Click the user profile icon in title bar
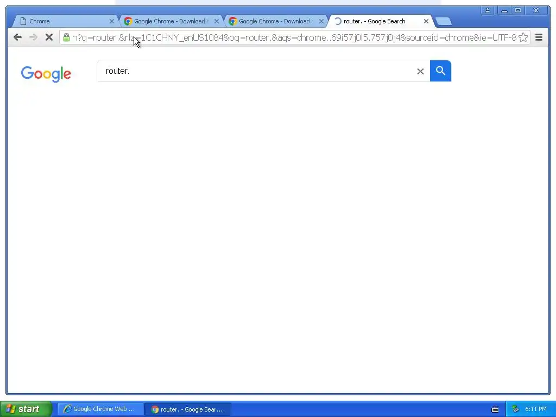 coord(488,10)
